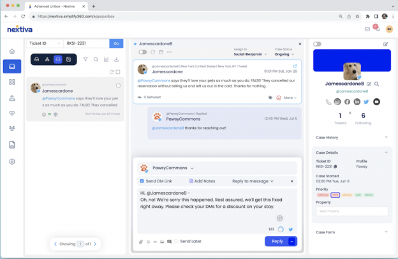
Task: Open the More menu on tweet
Action: (x=290, y=98)
